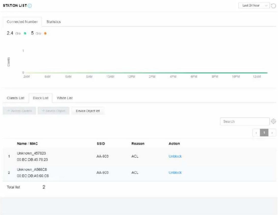Select the name Unknown_457823

[x=31, y=153]
